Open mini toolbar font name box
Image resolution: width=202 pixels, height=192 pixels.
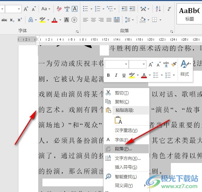point(117,64)
